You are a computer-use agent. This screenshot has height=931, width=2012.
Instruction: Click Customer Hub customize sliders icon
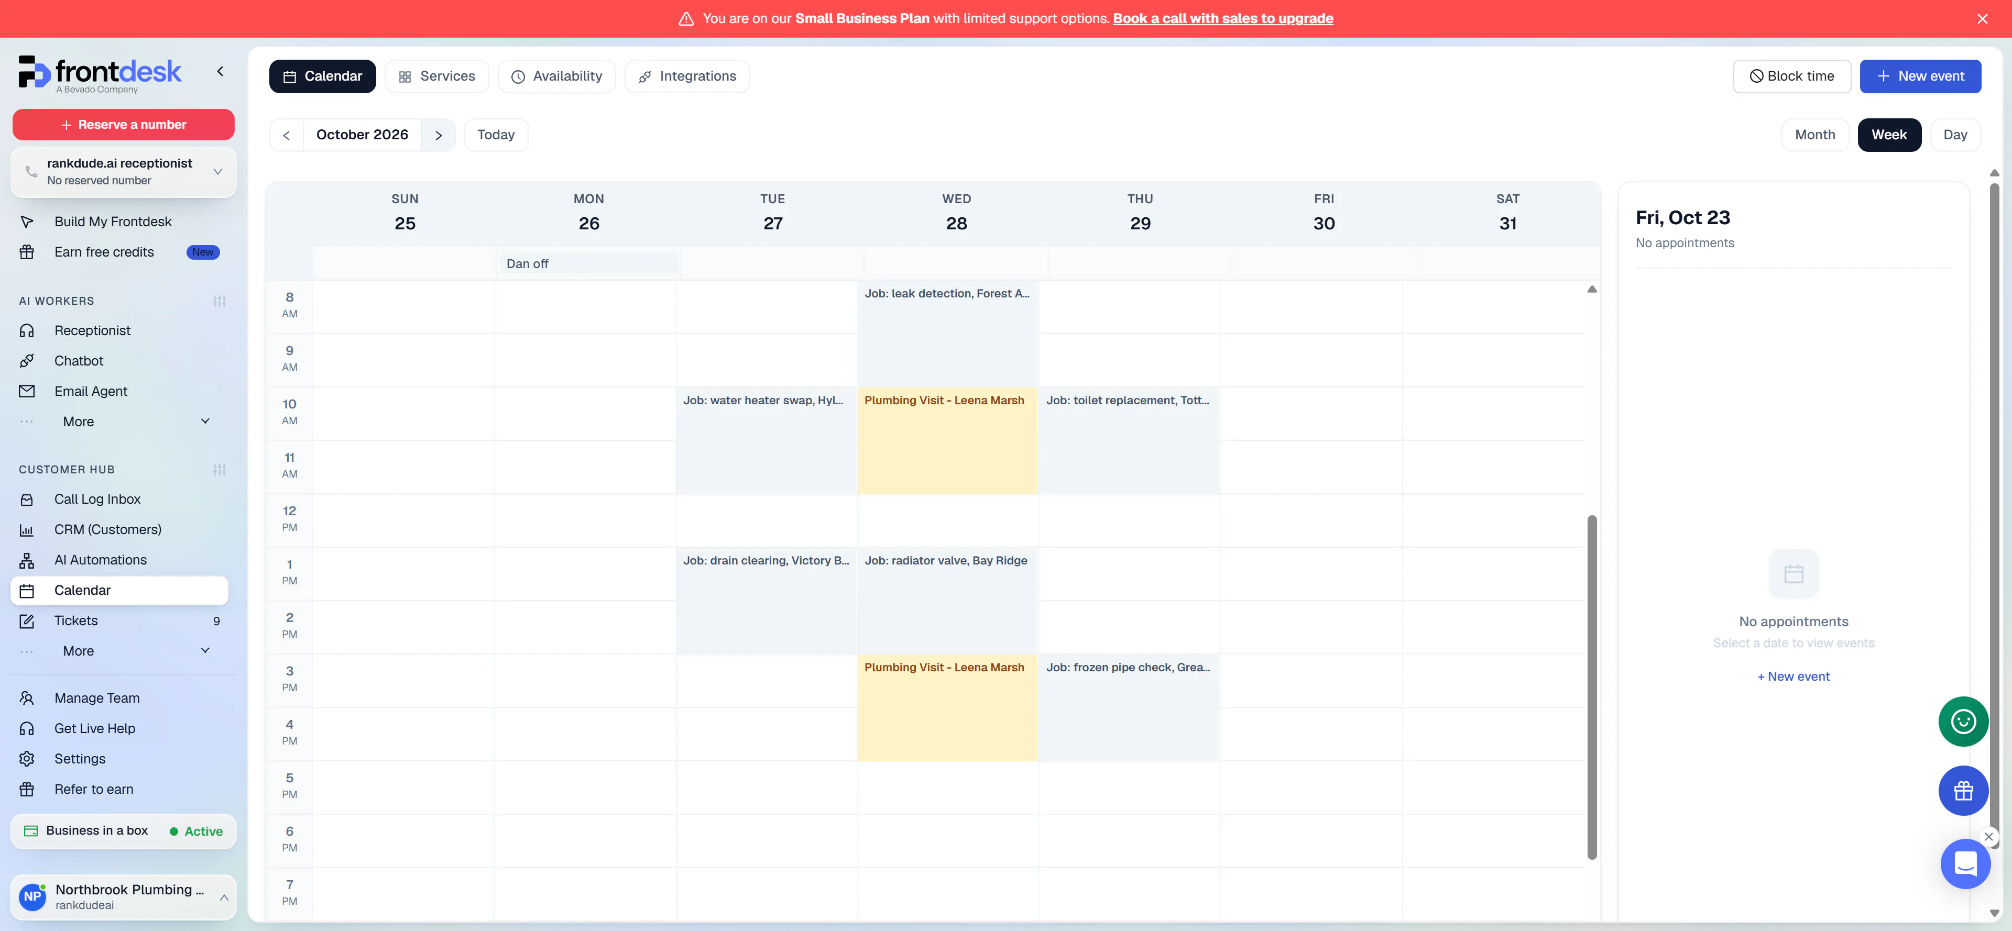click(x=220, y=470)
